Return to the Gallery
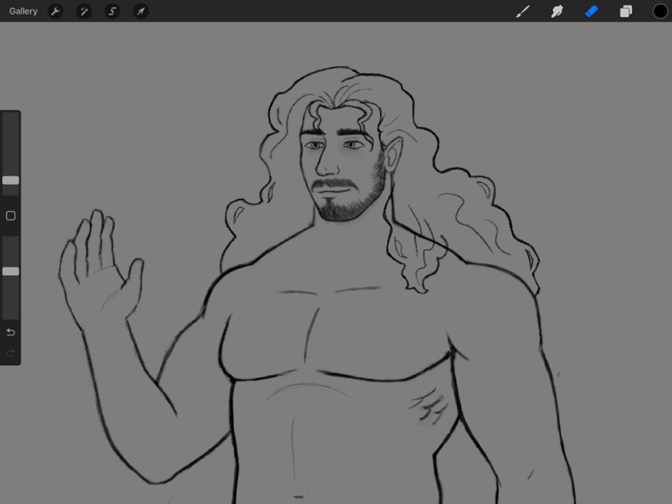 click(x=23, y=11)
